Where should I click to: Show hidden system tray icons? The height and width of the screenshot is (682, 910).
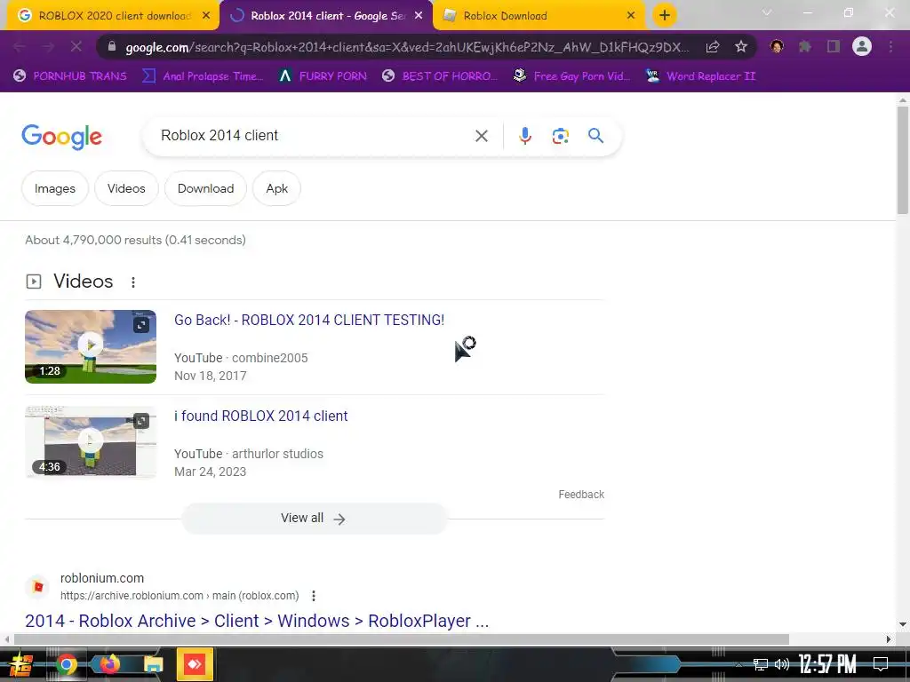pyautogui.click(x=738, y=664)
